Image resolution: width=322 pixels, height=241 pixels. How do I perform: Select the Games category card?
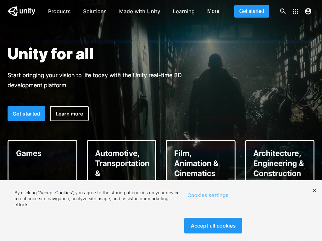tap(42, 160)
